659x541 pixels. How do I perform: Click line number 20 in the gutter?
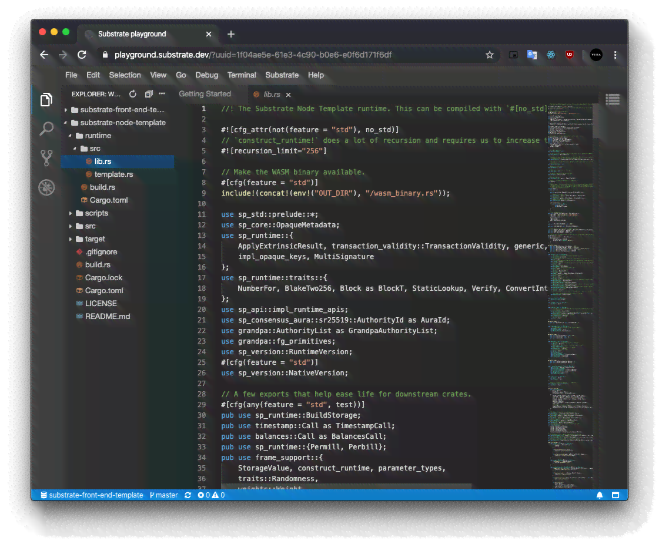pos(202,310)
